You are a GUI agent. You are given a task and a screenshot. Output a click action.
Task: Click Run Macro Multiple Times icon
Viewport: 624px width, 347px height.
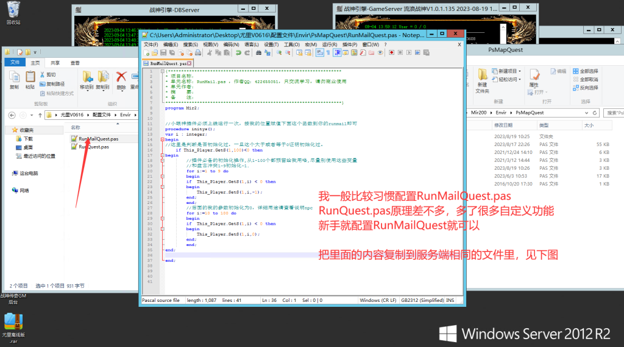pyautogui.click(x=417, y=52)
